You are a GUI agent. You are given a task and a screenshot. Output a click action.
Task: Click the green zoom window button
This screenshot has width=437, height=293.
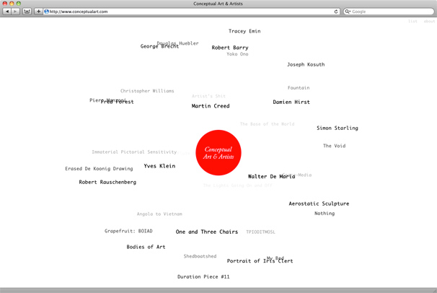tap(19, 4)
